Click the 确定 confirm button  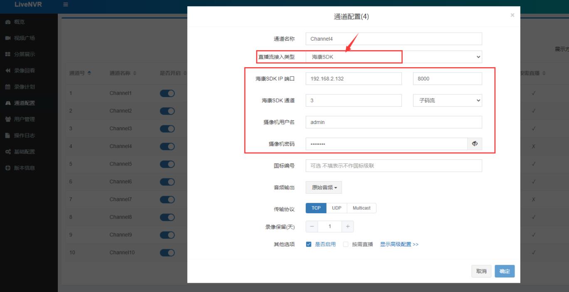(505, 271)
